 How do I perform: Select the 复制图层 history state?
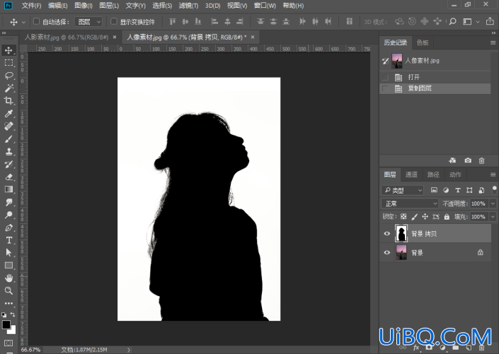[435, 88]
